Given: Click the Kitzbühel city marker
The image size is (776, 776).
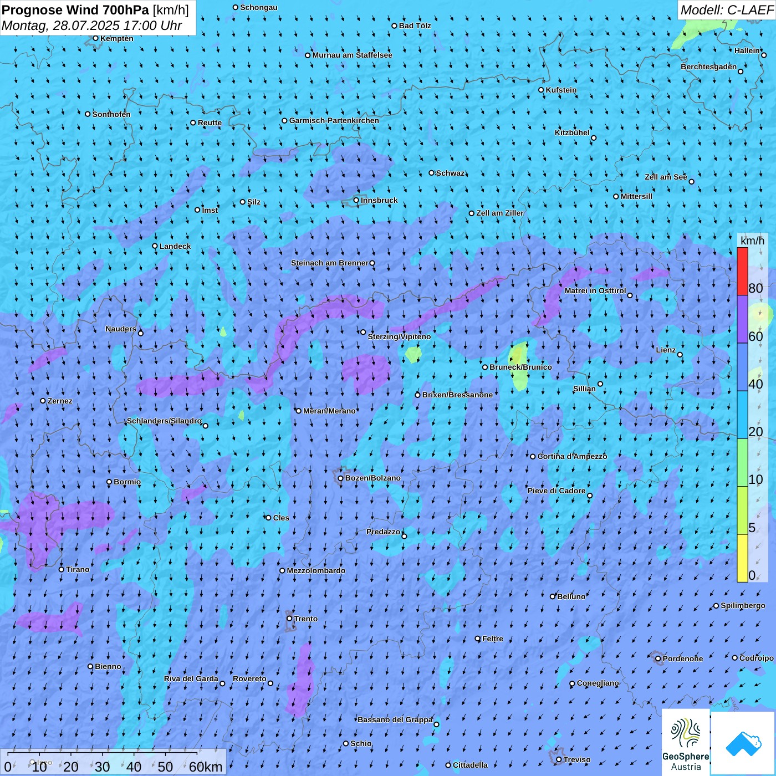Looking at the screenshot, I should [594, 138].
